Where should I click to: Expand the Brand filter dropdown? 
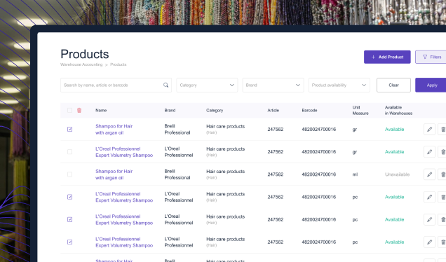[273, 85]
